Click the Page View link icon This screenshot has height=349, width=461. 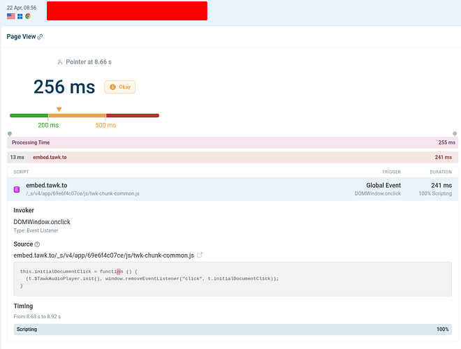[41, 37]
